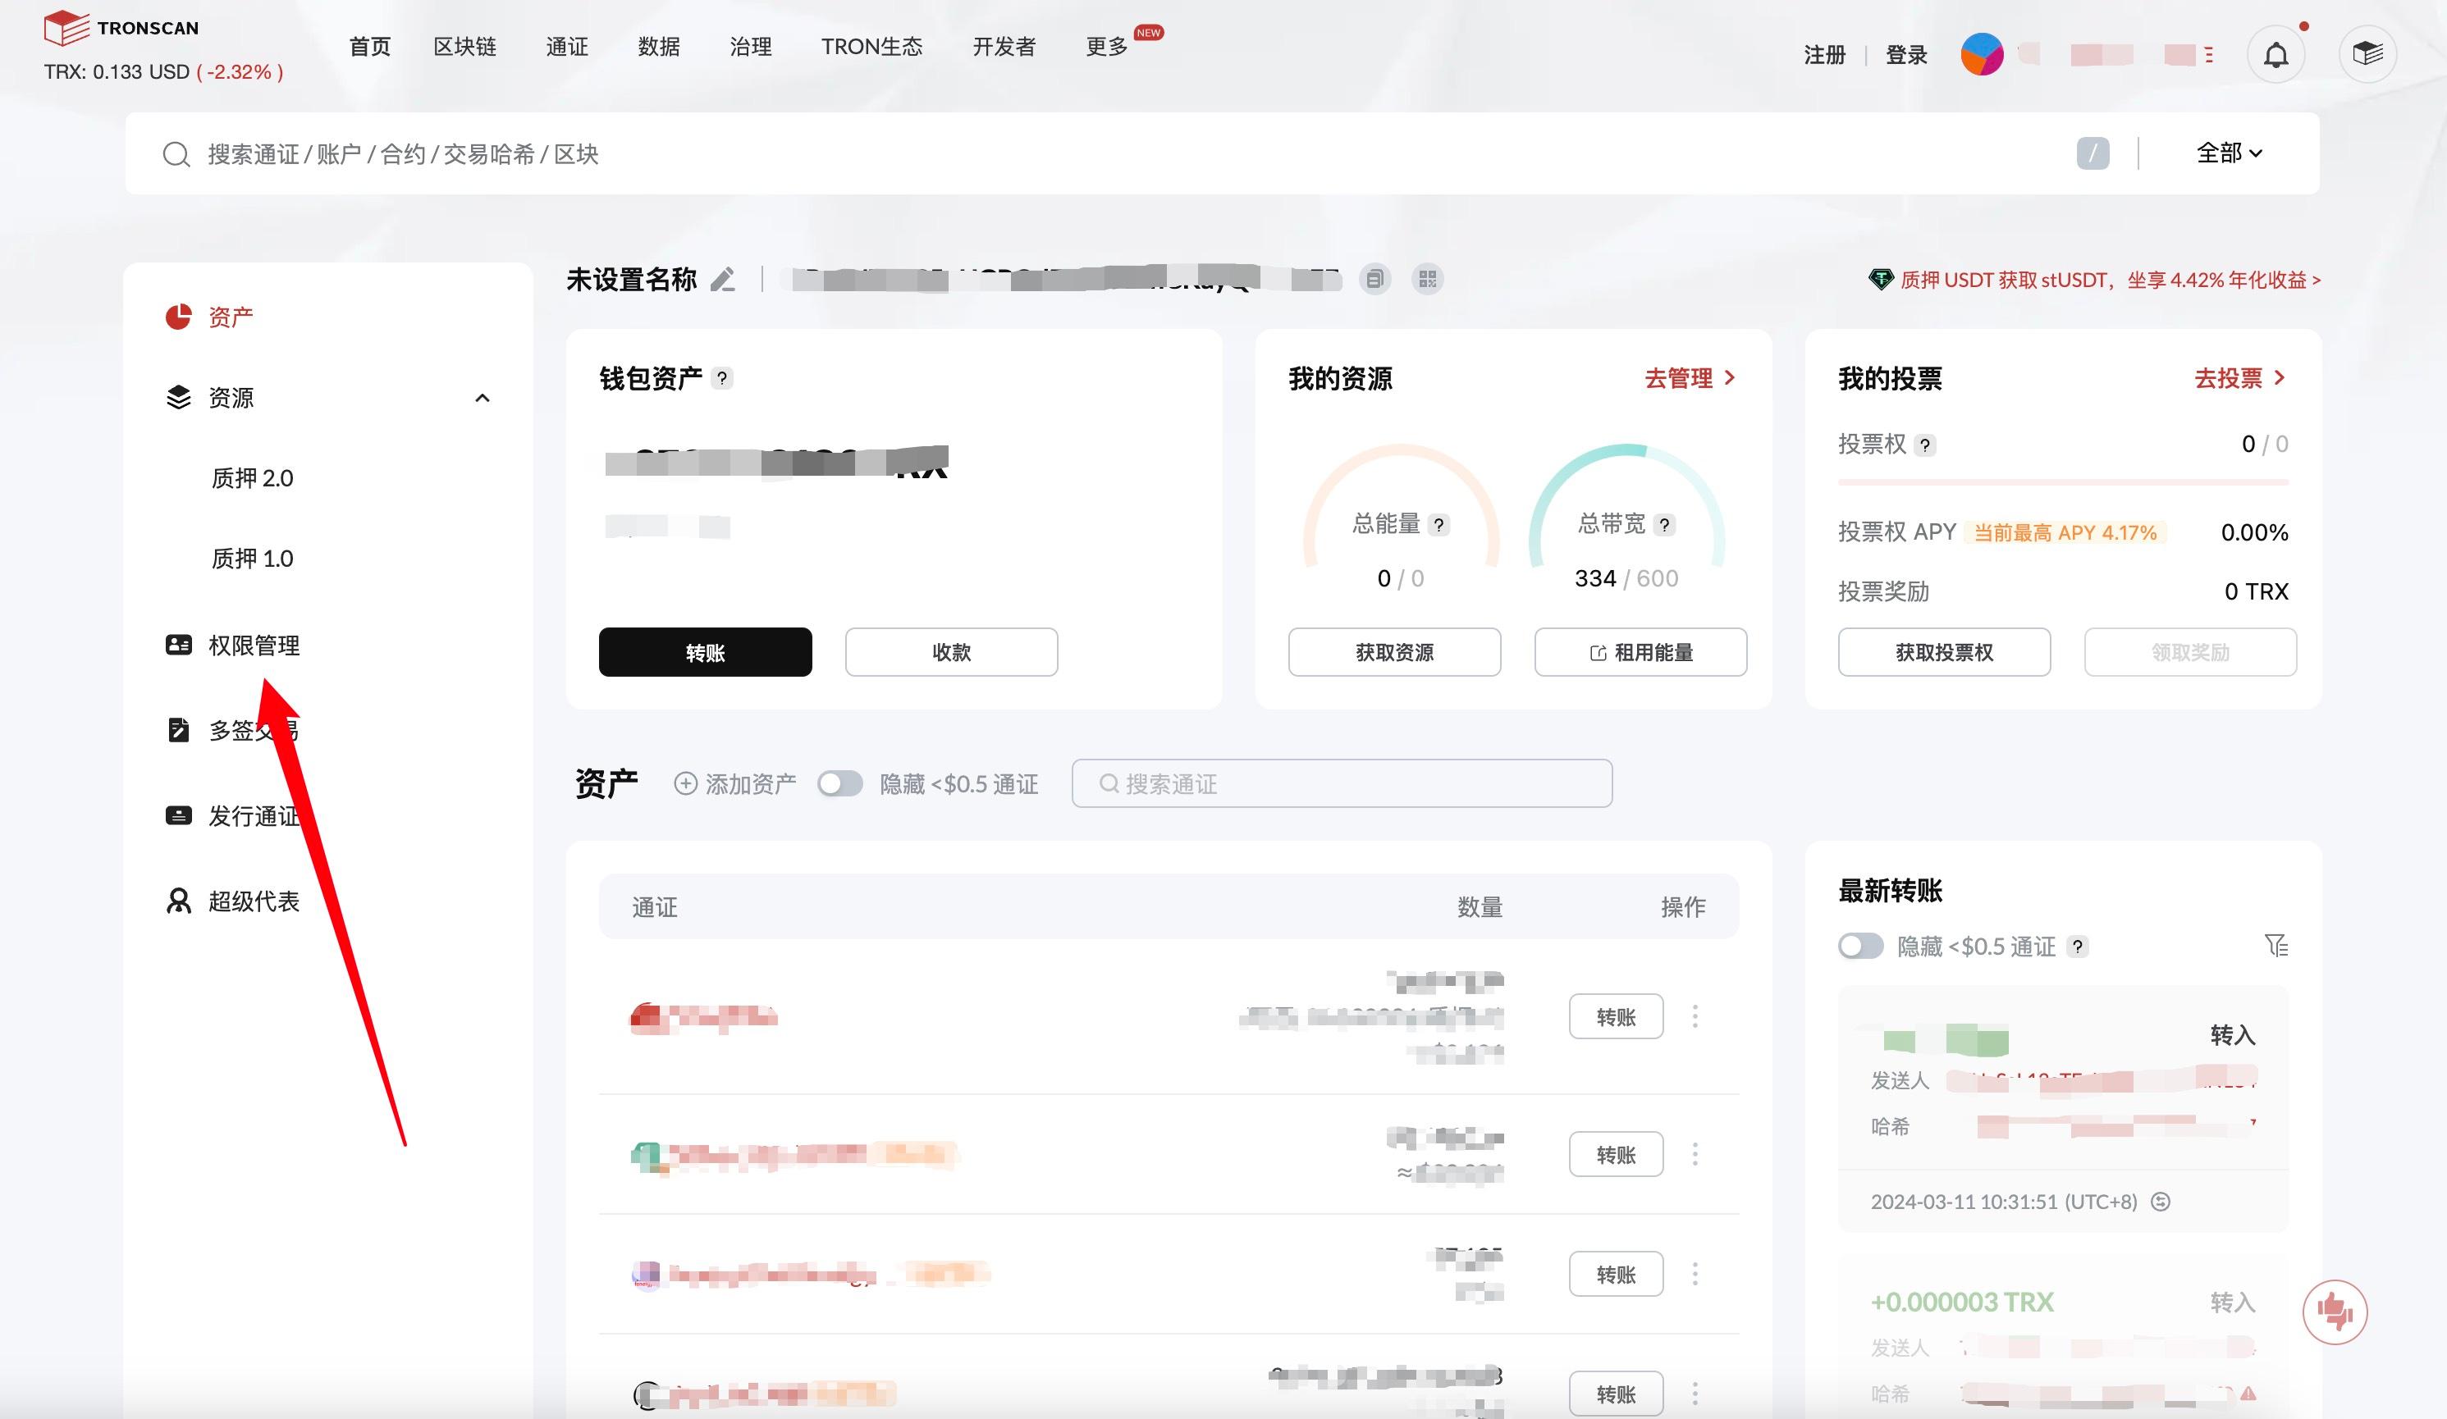Click the 登录 link
This screenshot has height=1419, width=2447.
(x=1906, y=54)
